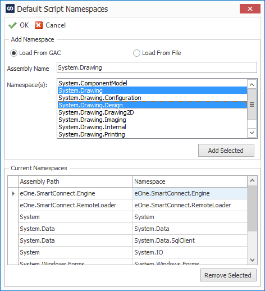Click the Add Selected button
The width and height of the screenshot is (265, 291).
tap(226, 151)
